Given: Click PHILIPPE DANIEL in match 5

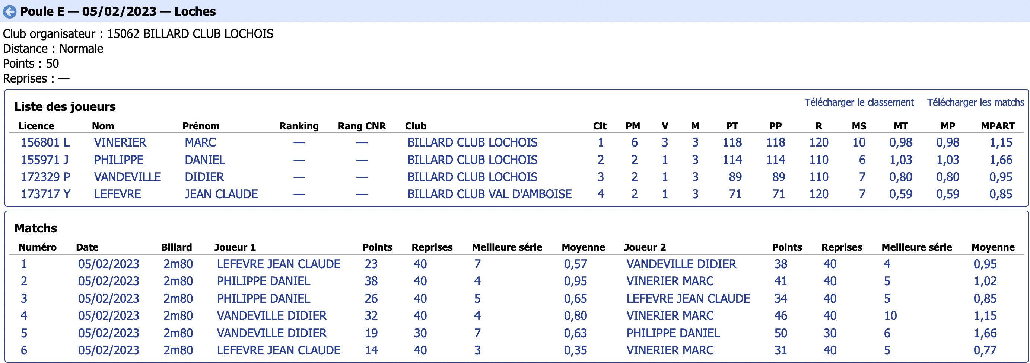Looking at the screenshot, I should (x=673, y=333).
